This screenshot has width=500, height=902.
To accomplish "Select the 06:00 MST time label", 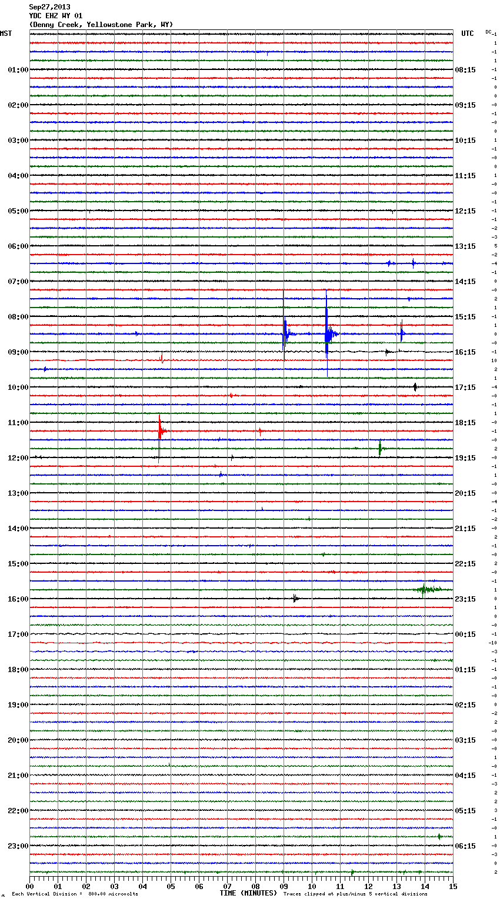I will click(x=18, y=246).
